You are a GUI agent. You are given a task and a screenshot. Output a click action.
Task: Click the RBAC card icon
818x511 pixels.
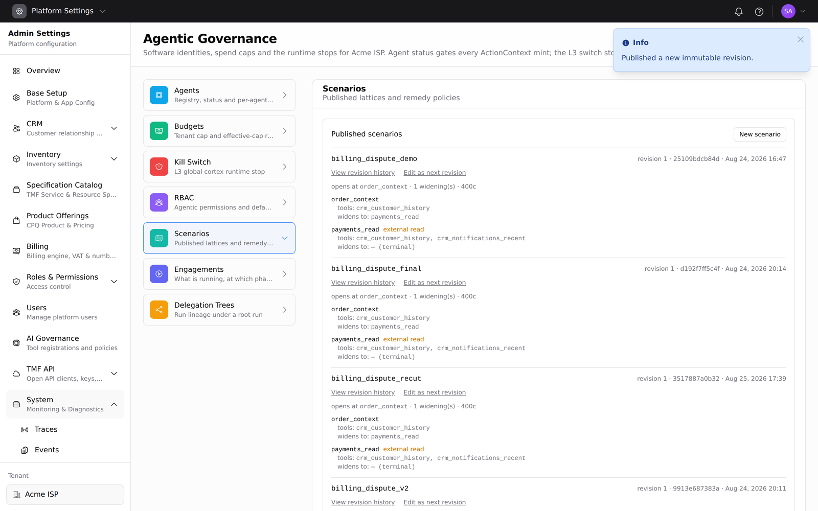click(159, 202)
